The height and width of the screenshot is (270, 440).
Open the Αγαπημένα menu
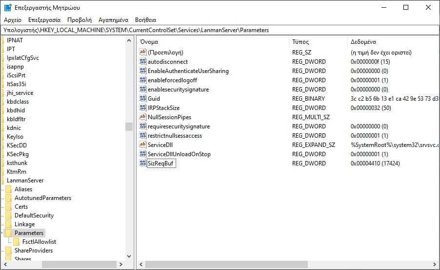[113, 20]
